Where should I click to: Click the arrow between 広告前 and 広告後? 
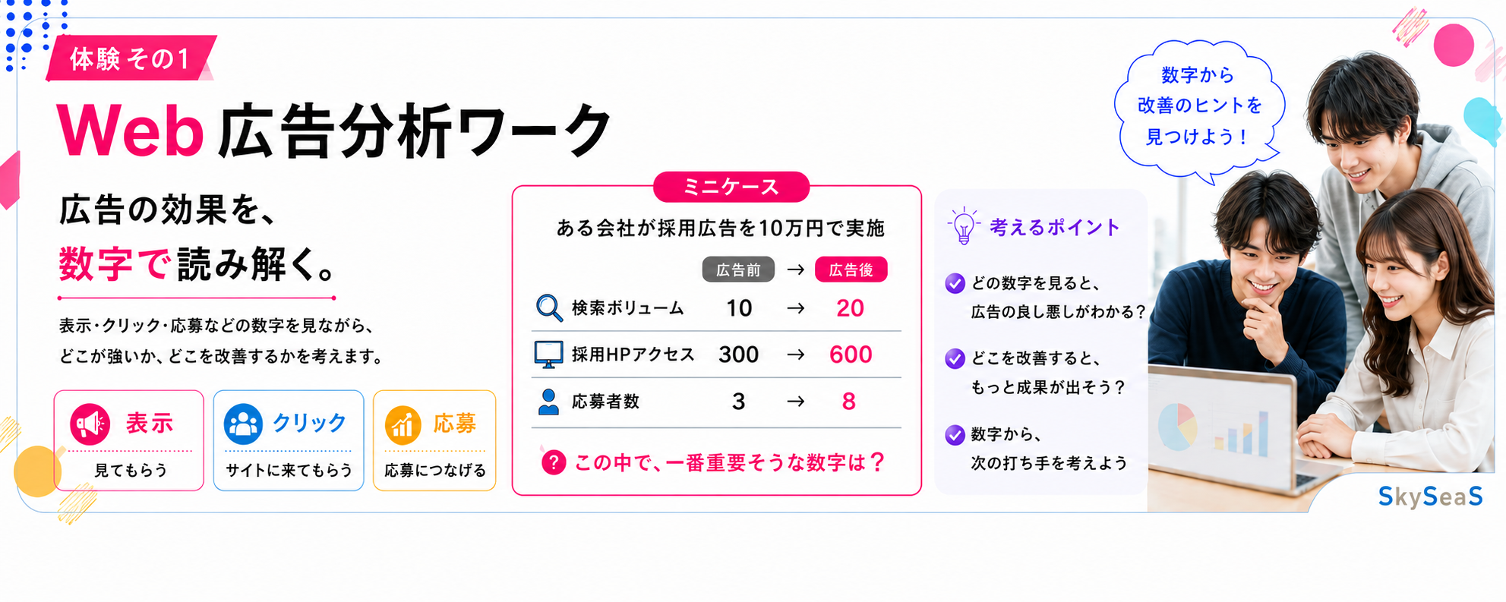[x=795, y=269]
